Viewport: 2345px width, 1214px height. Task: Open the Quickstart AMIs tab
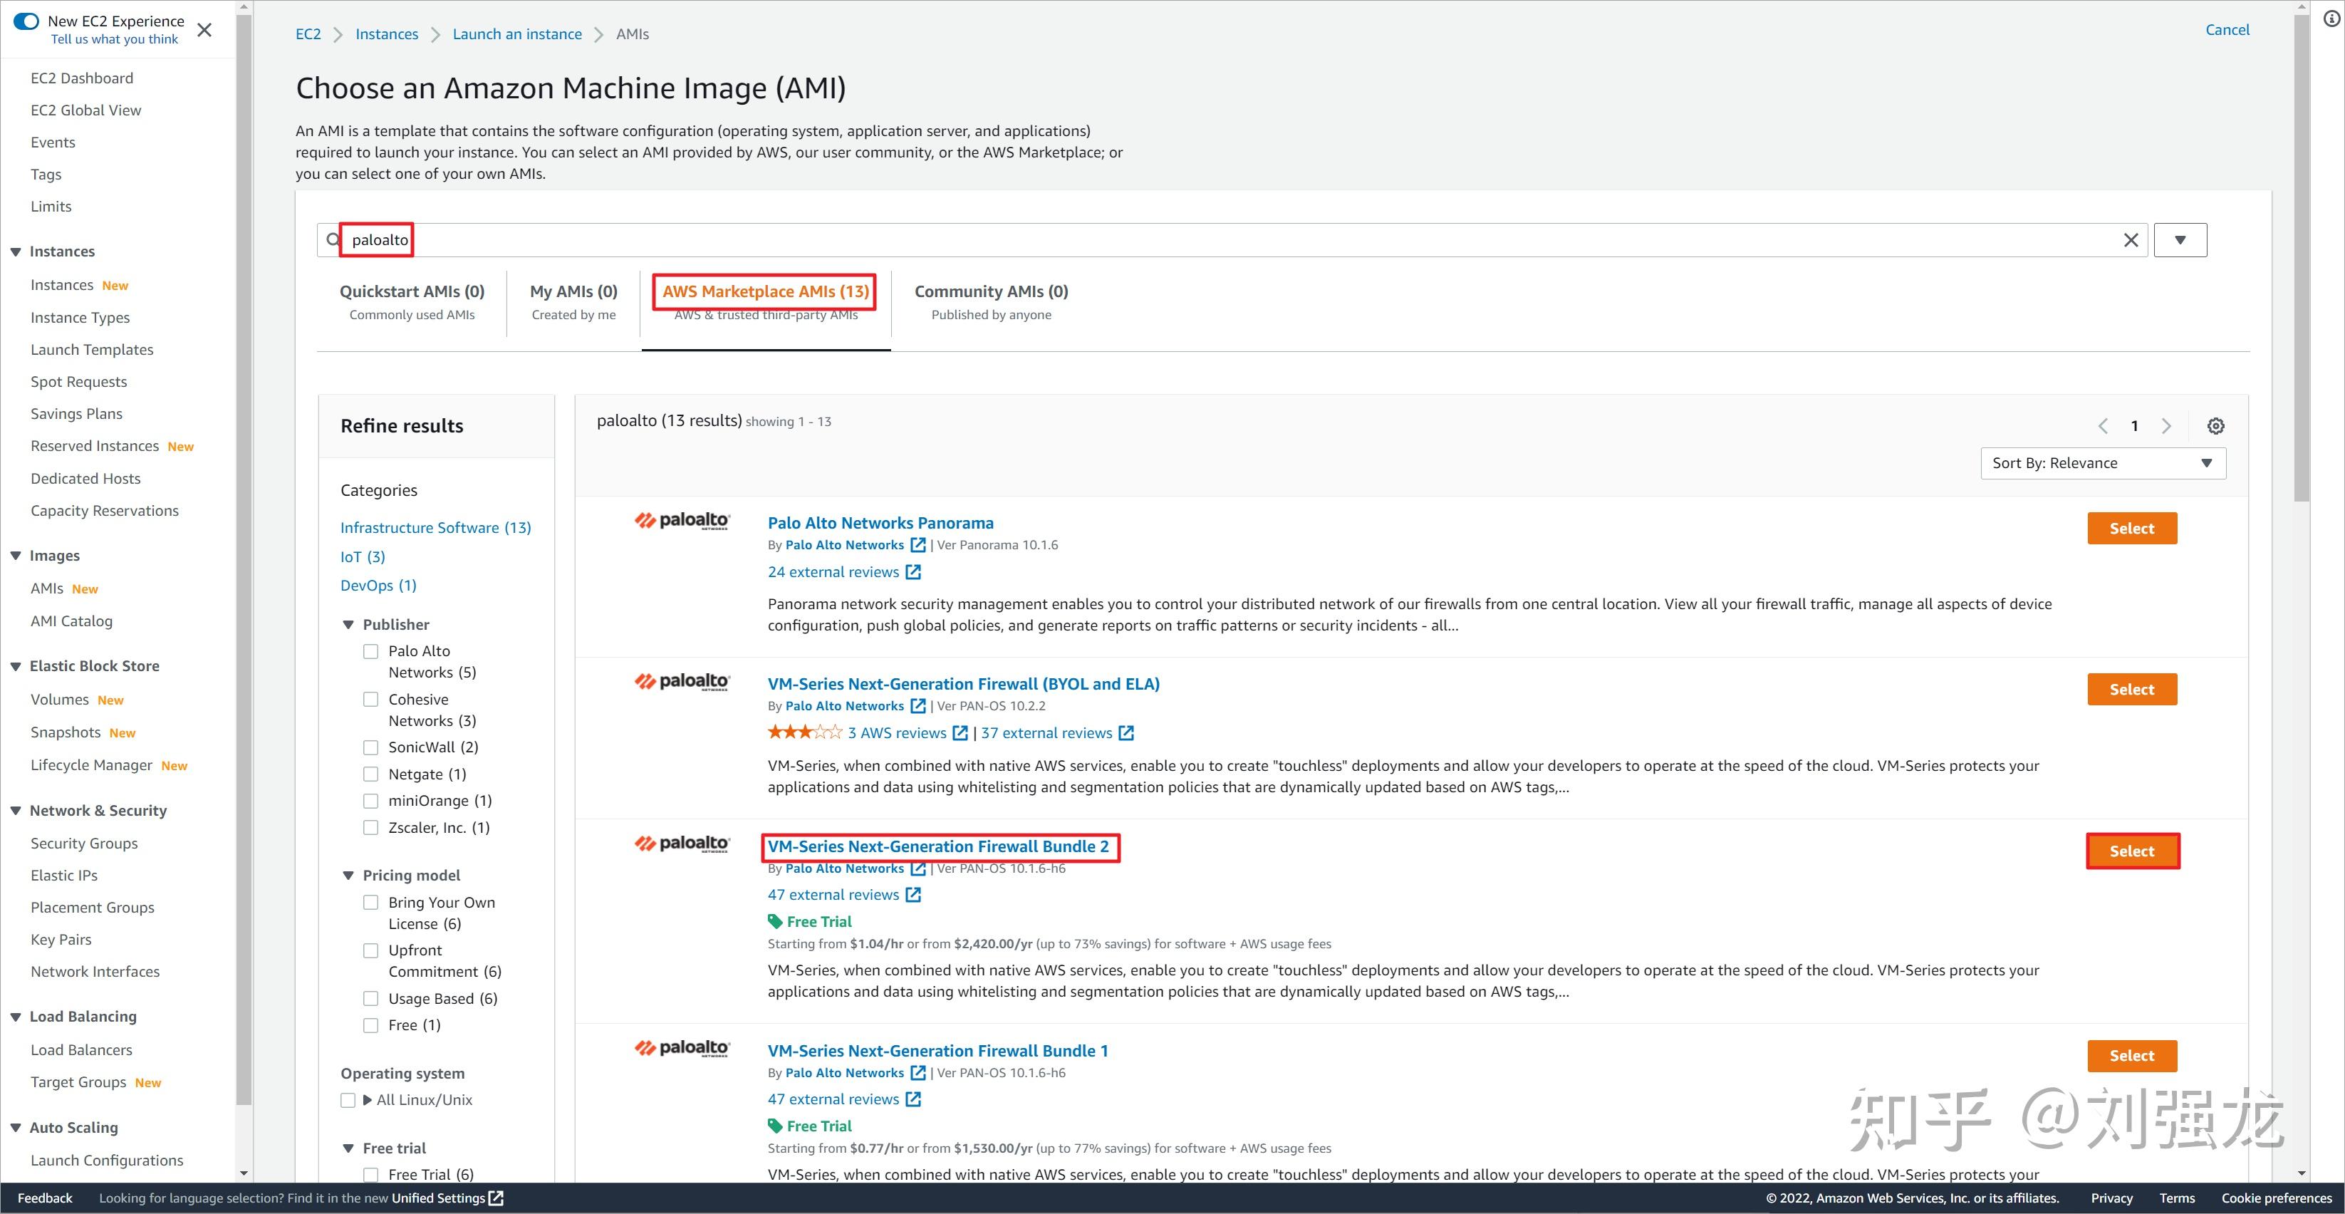coord(412,302)
